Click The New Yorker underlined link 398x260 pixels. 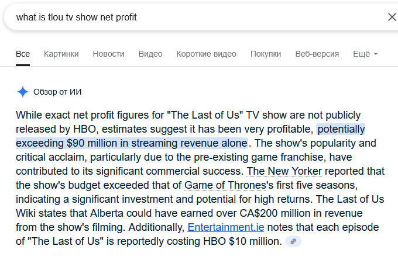coord(284,171)
